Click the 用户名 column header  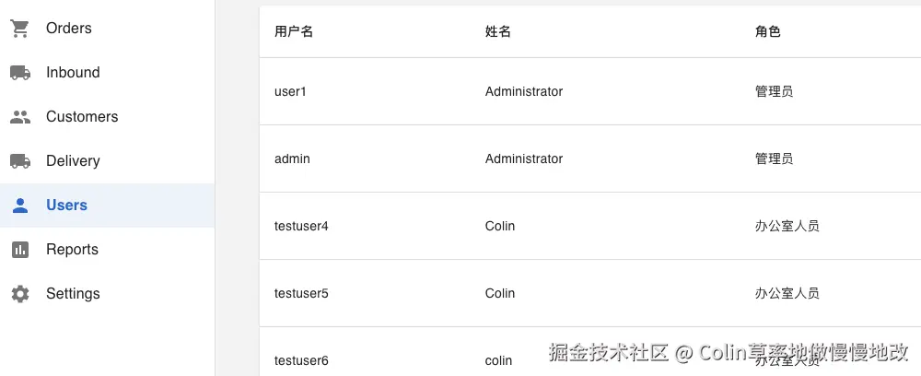[x=294, y=31]
